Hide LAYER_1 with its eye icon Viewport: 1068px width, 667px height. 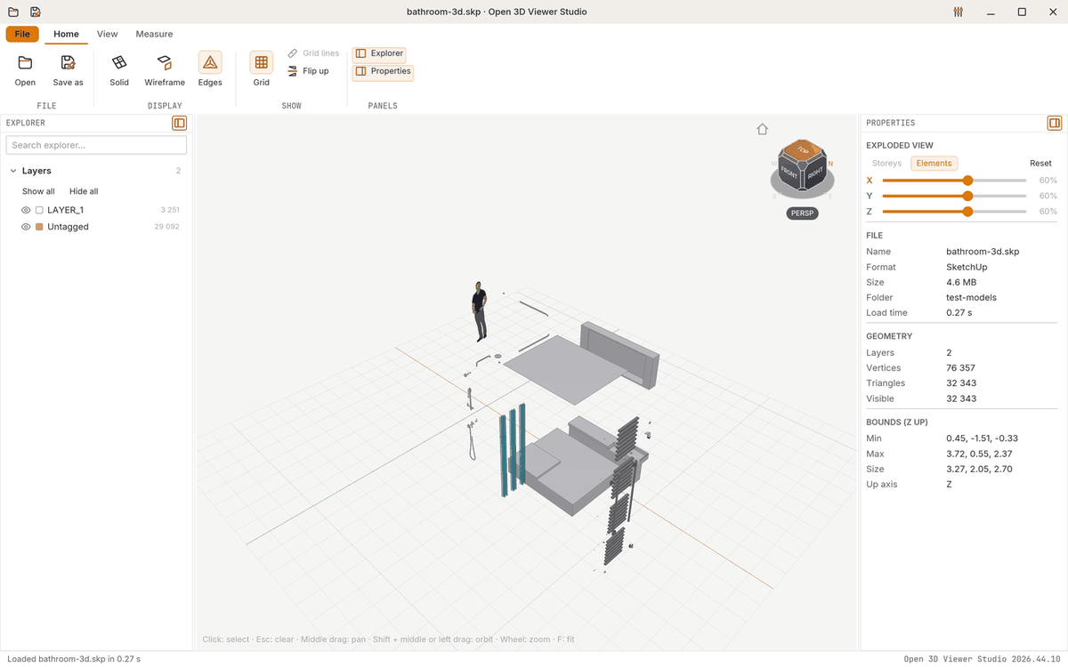click(26, 210)
